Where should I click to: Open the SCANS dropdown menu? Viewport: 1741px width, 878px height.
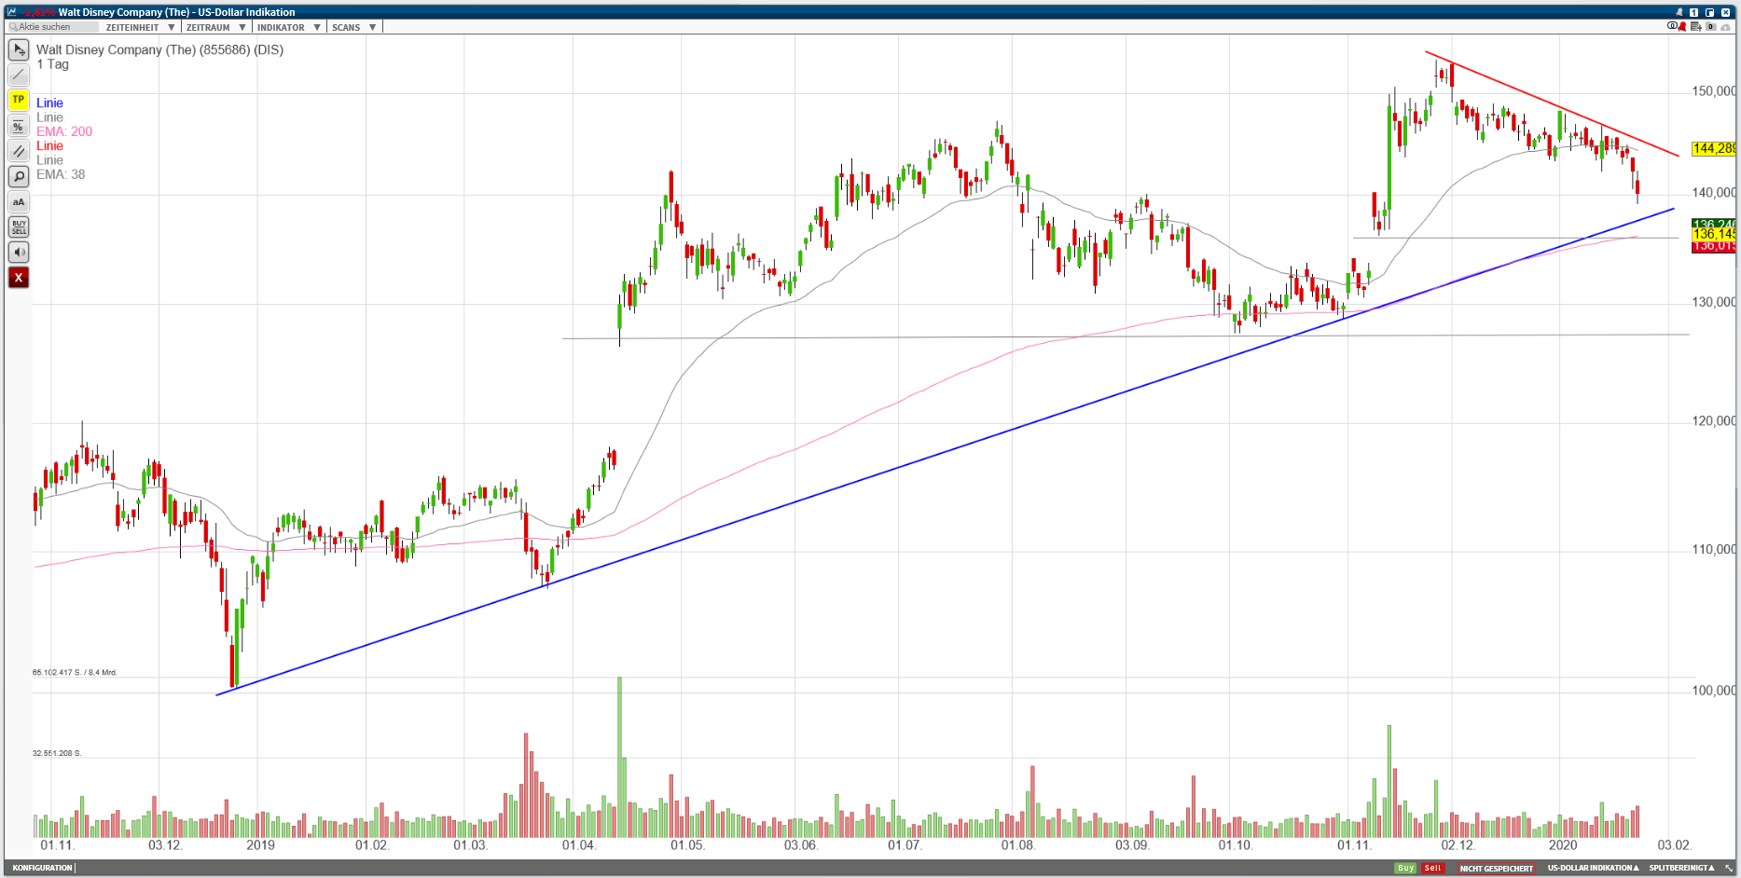click(354, 27)
